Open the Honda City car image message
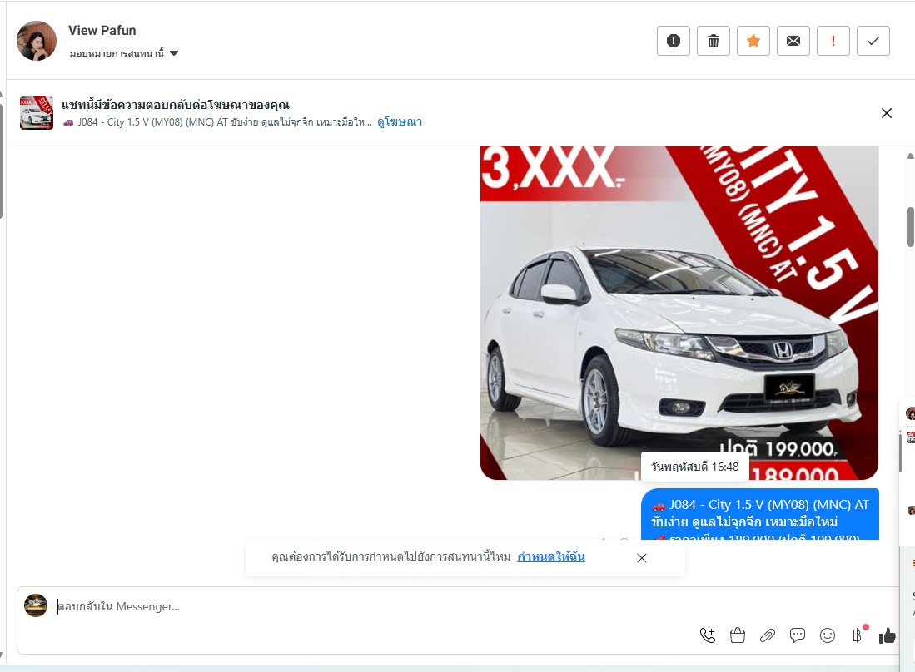915x672 pixels. tap(679, 313)
